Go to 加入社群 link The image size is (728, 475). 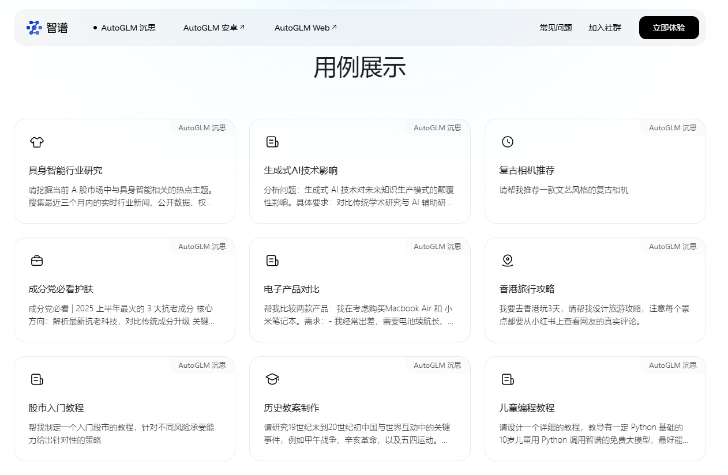coord(605,28)
